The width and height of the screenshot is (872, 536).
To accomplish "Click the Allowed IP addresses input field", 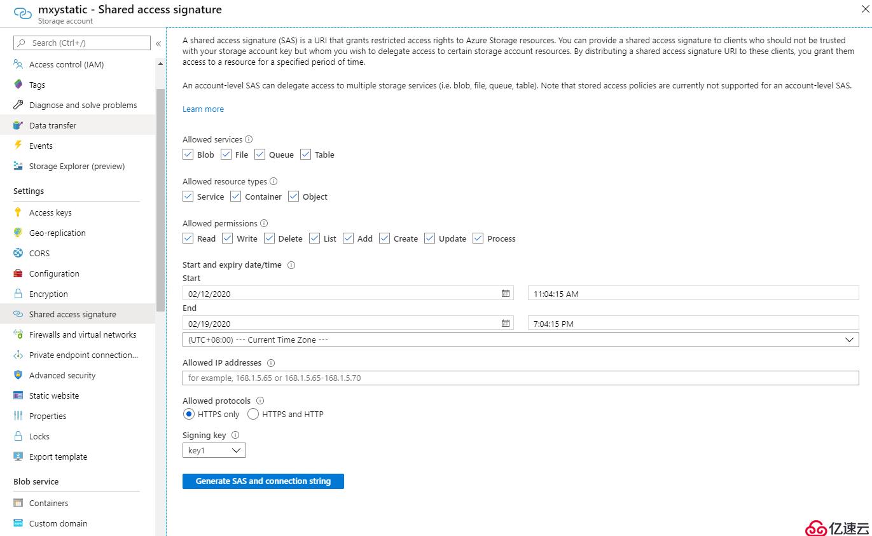I will (520, 378).
